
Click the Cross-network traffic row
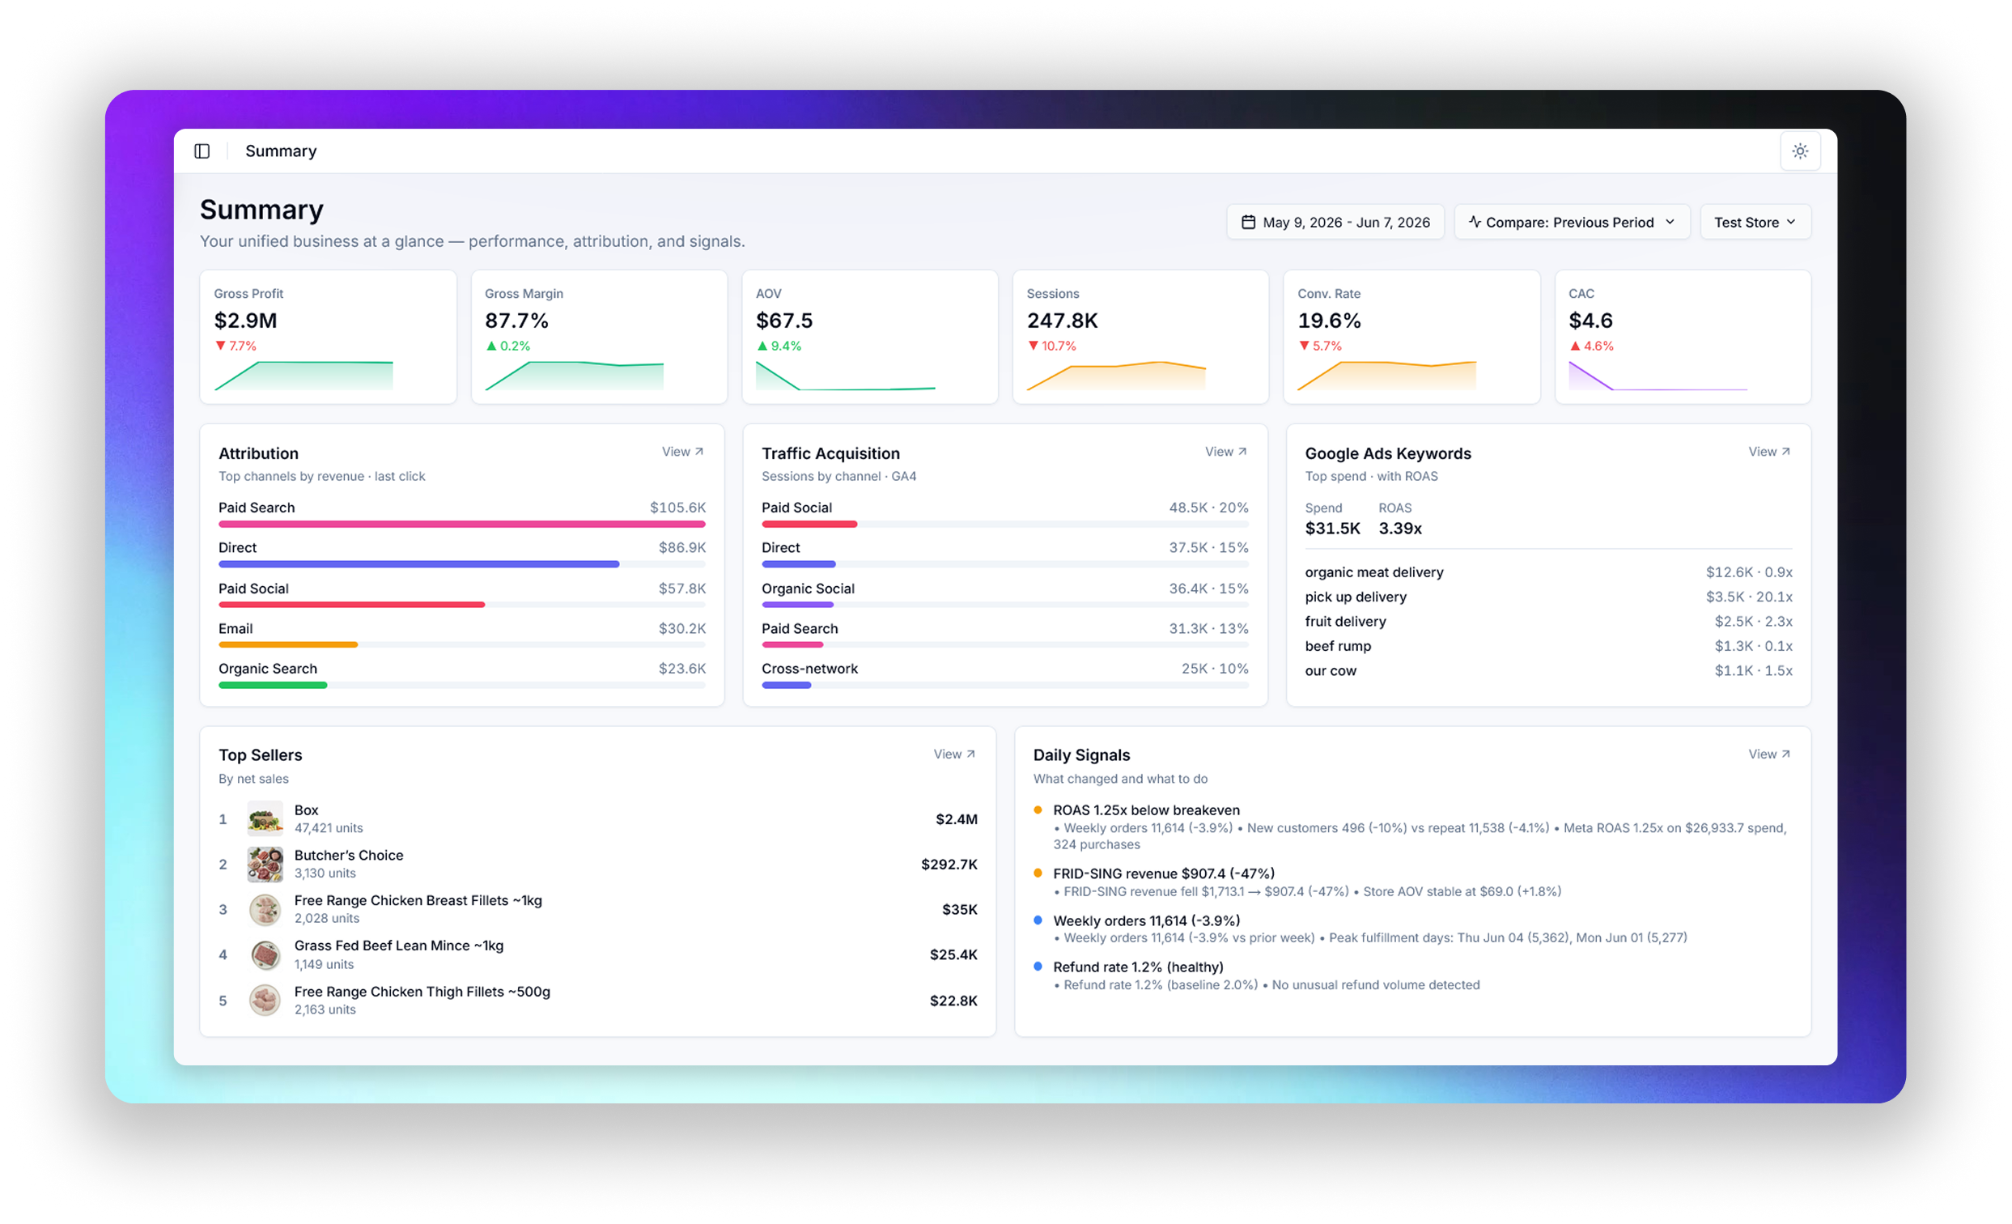pyautogui.click(x=1004, y=675)
